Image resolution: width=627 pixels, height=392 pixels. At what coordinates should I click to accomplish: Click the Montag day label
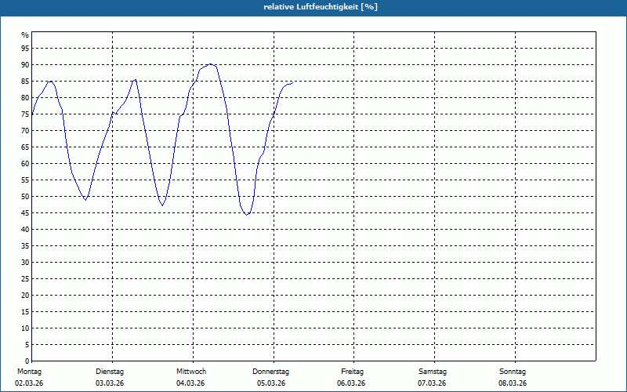(x=29, y=372)
